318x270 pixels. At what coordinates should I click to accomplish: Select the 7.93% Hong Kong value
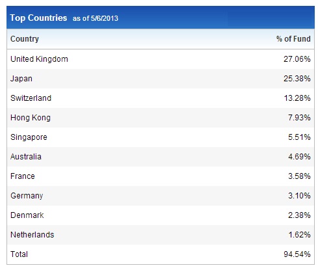299,118
